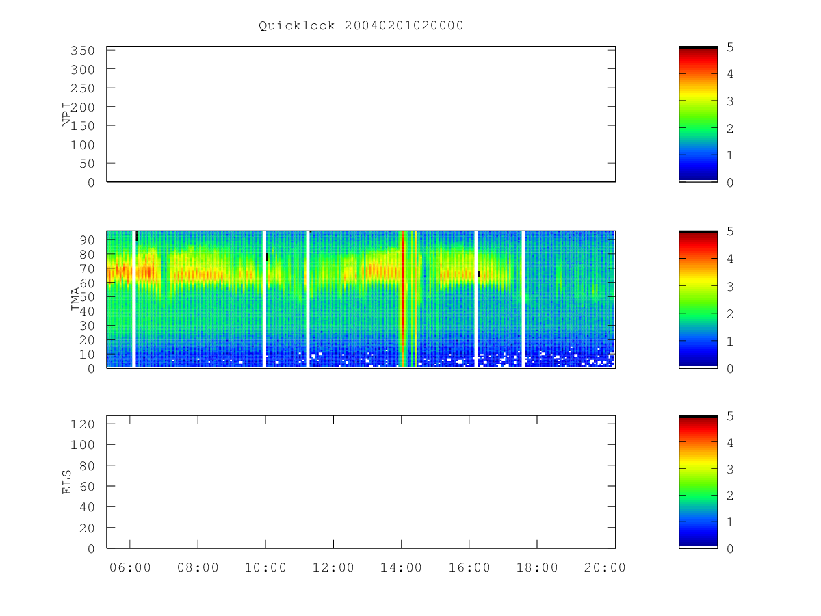Click the 250 tick on NPI axis
Screen dimensions: 821x616
(x=82, y=88)
